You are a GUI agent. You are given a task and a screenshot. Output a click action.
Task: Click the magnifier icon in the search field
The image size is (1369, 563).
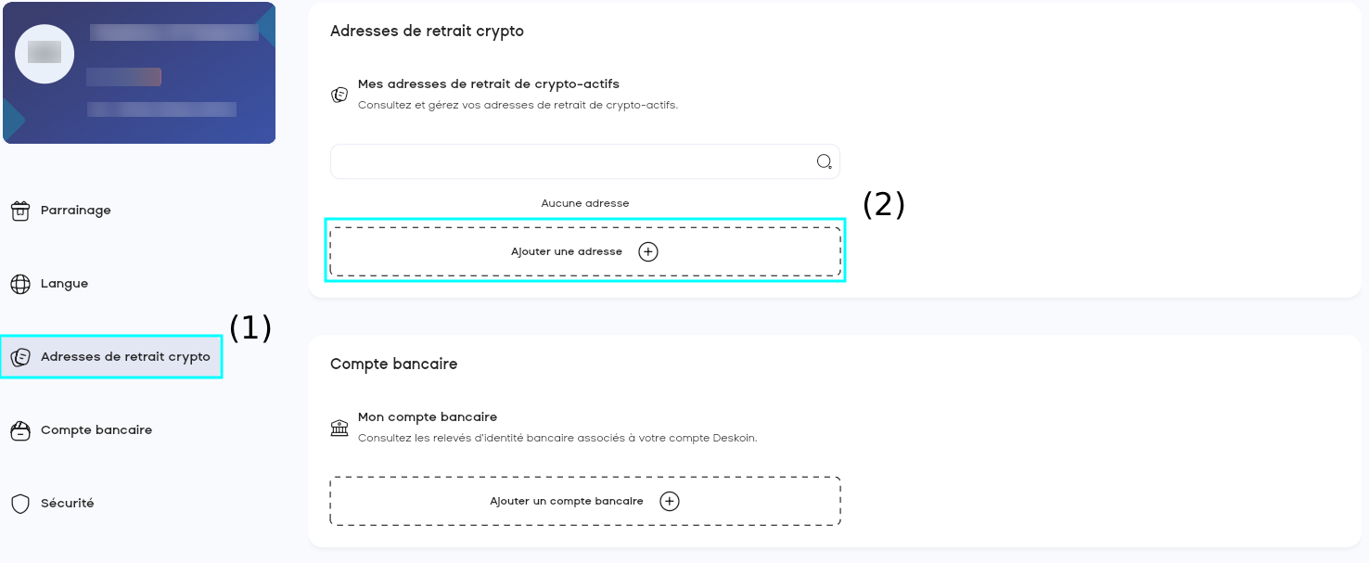coord(824,162)
